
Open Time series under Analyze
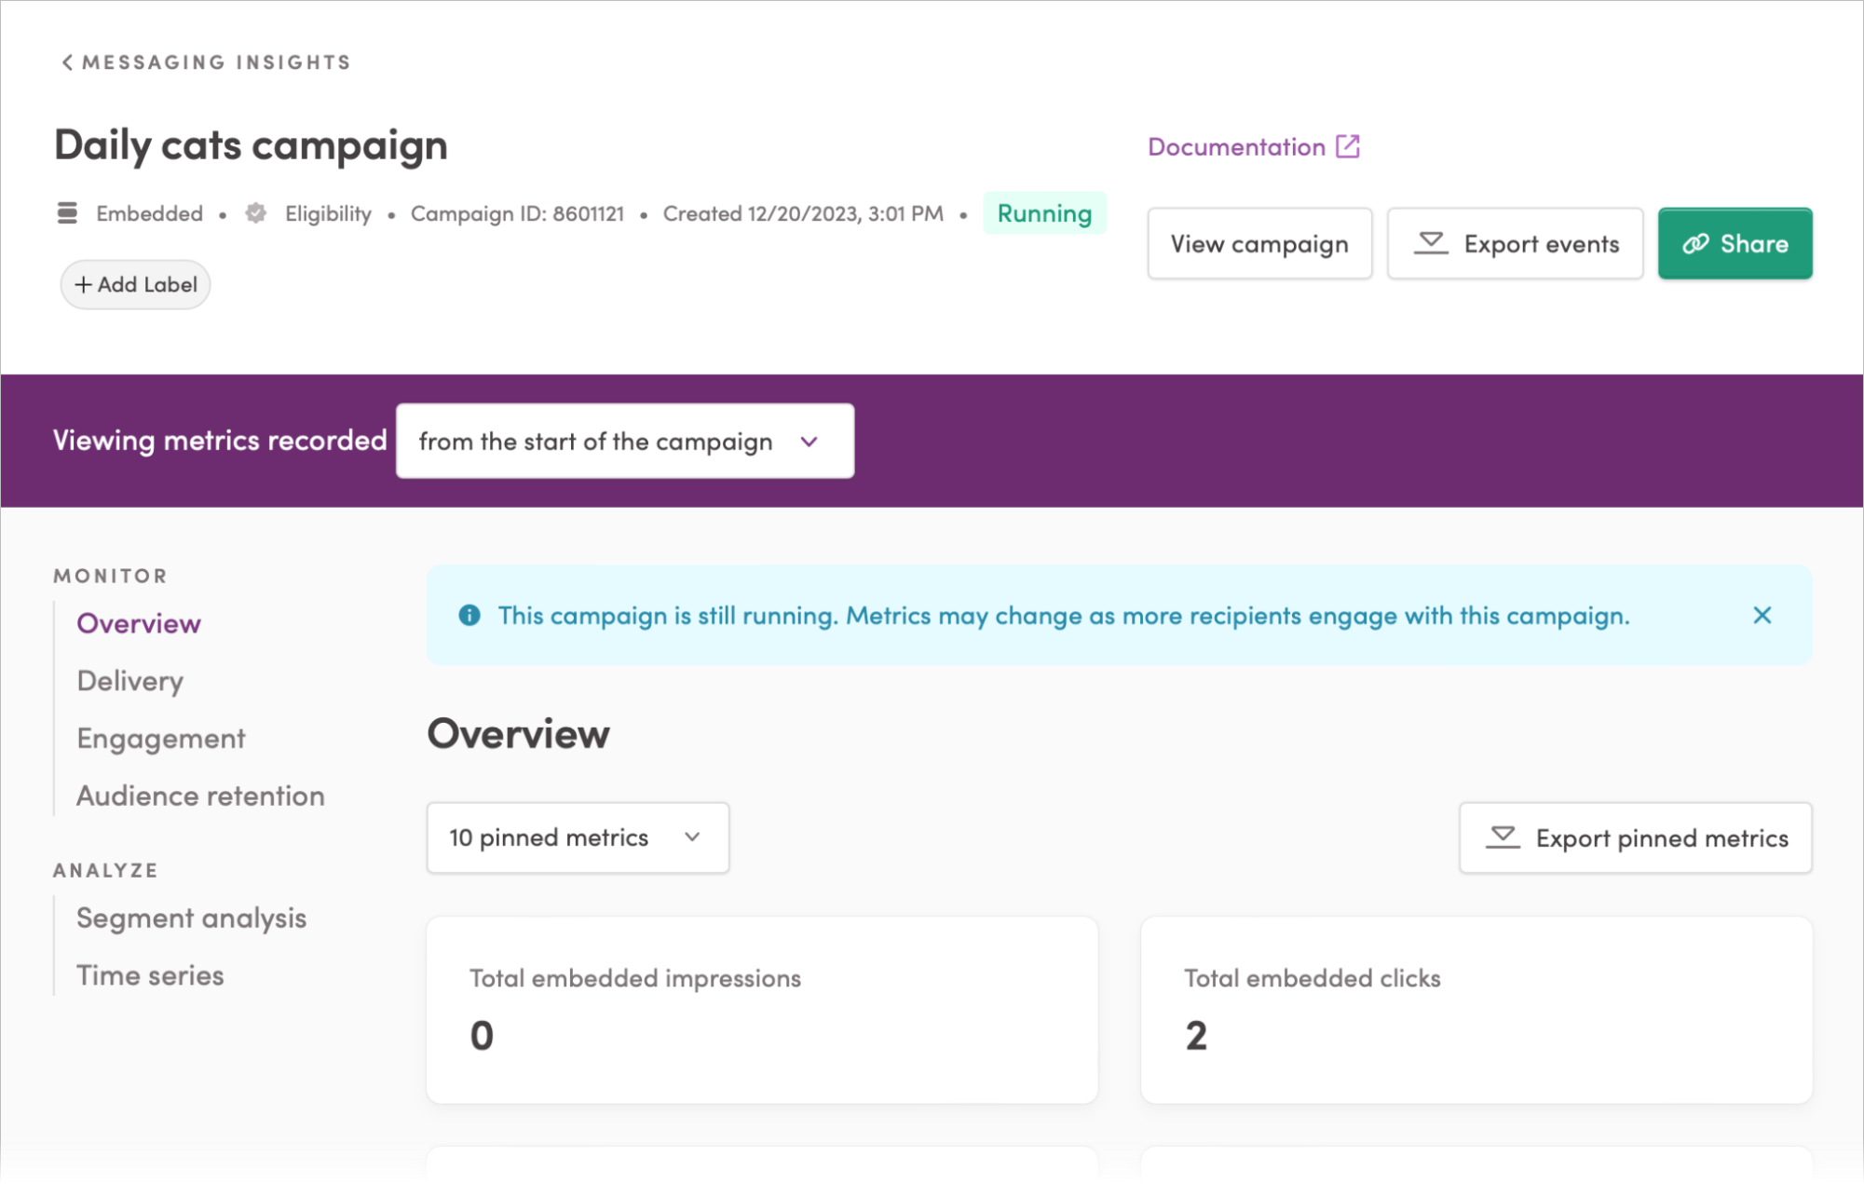click(150, 975)
